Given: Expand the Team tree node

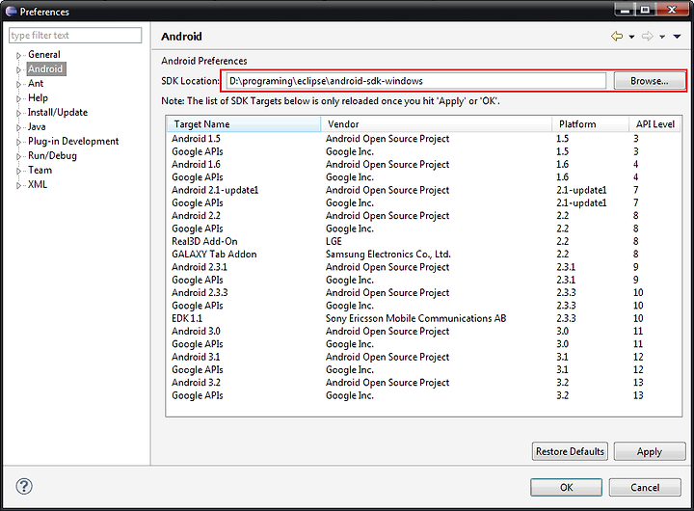Looking at the screenshot, I should pyautogui.click(x=18, y=171).
